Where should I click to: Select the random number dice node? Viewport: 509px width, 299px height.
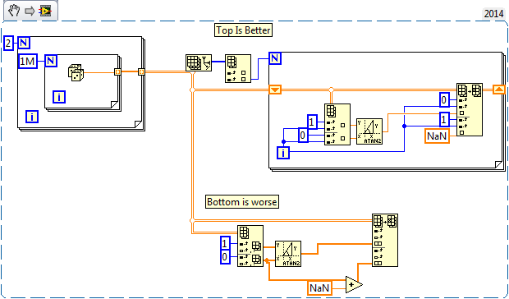76,73
